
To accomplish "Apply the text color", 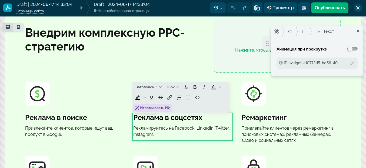I will (213, 87).
